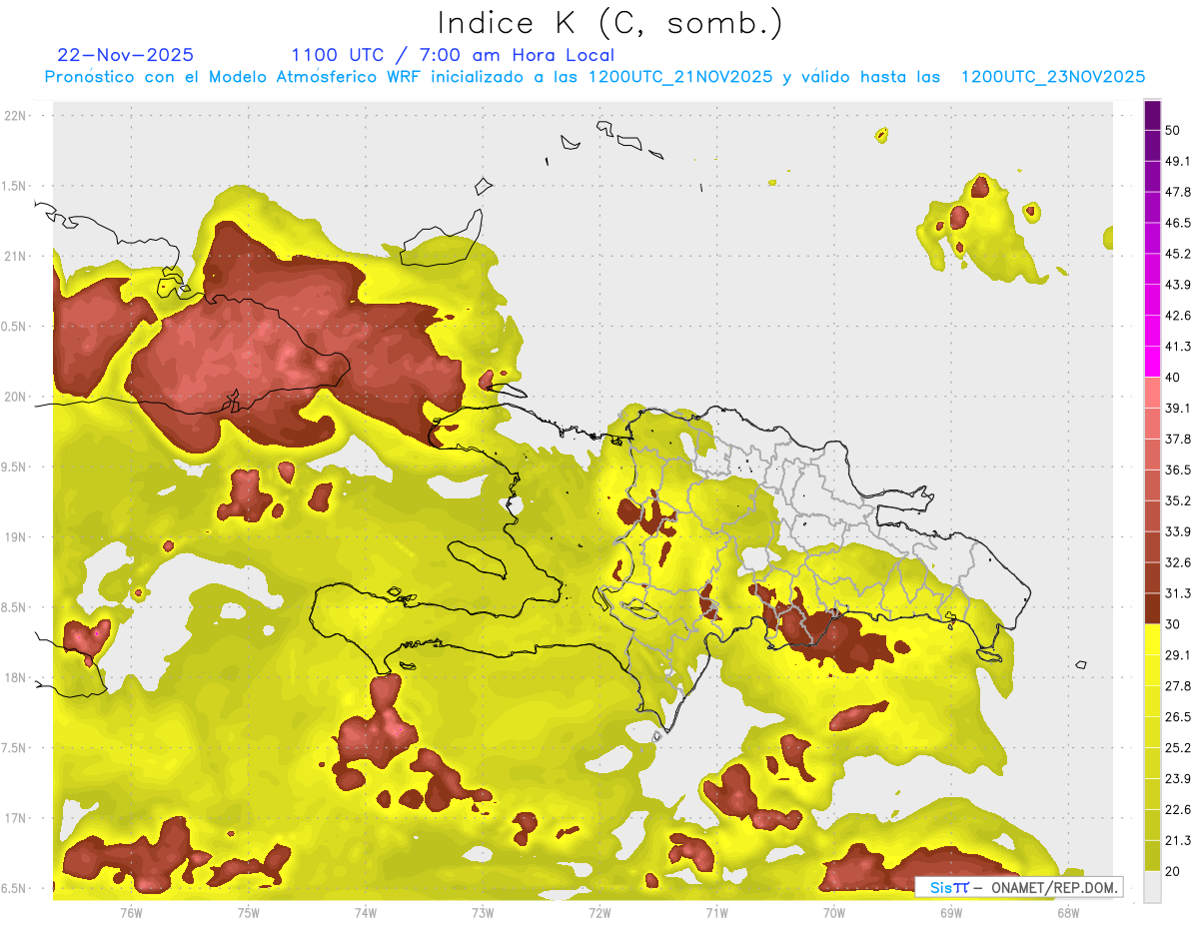
Task: Click the colorbar value '25.2'
Action: [1178, 748]
